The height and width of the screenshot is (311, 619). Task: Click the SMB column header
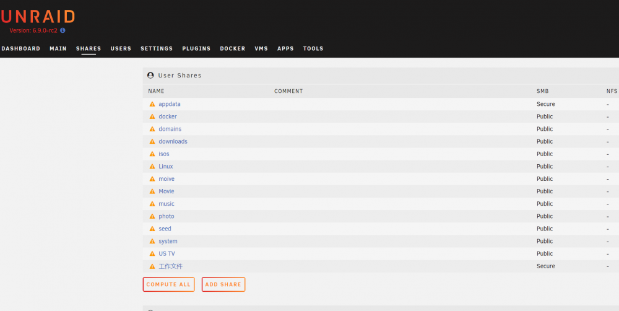(543, 91)
